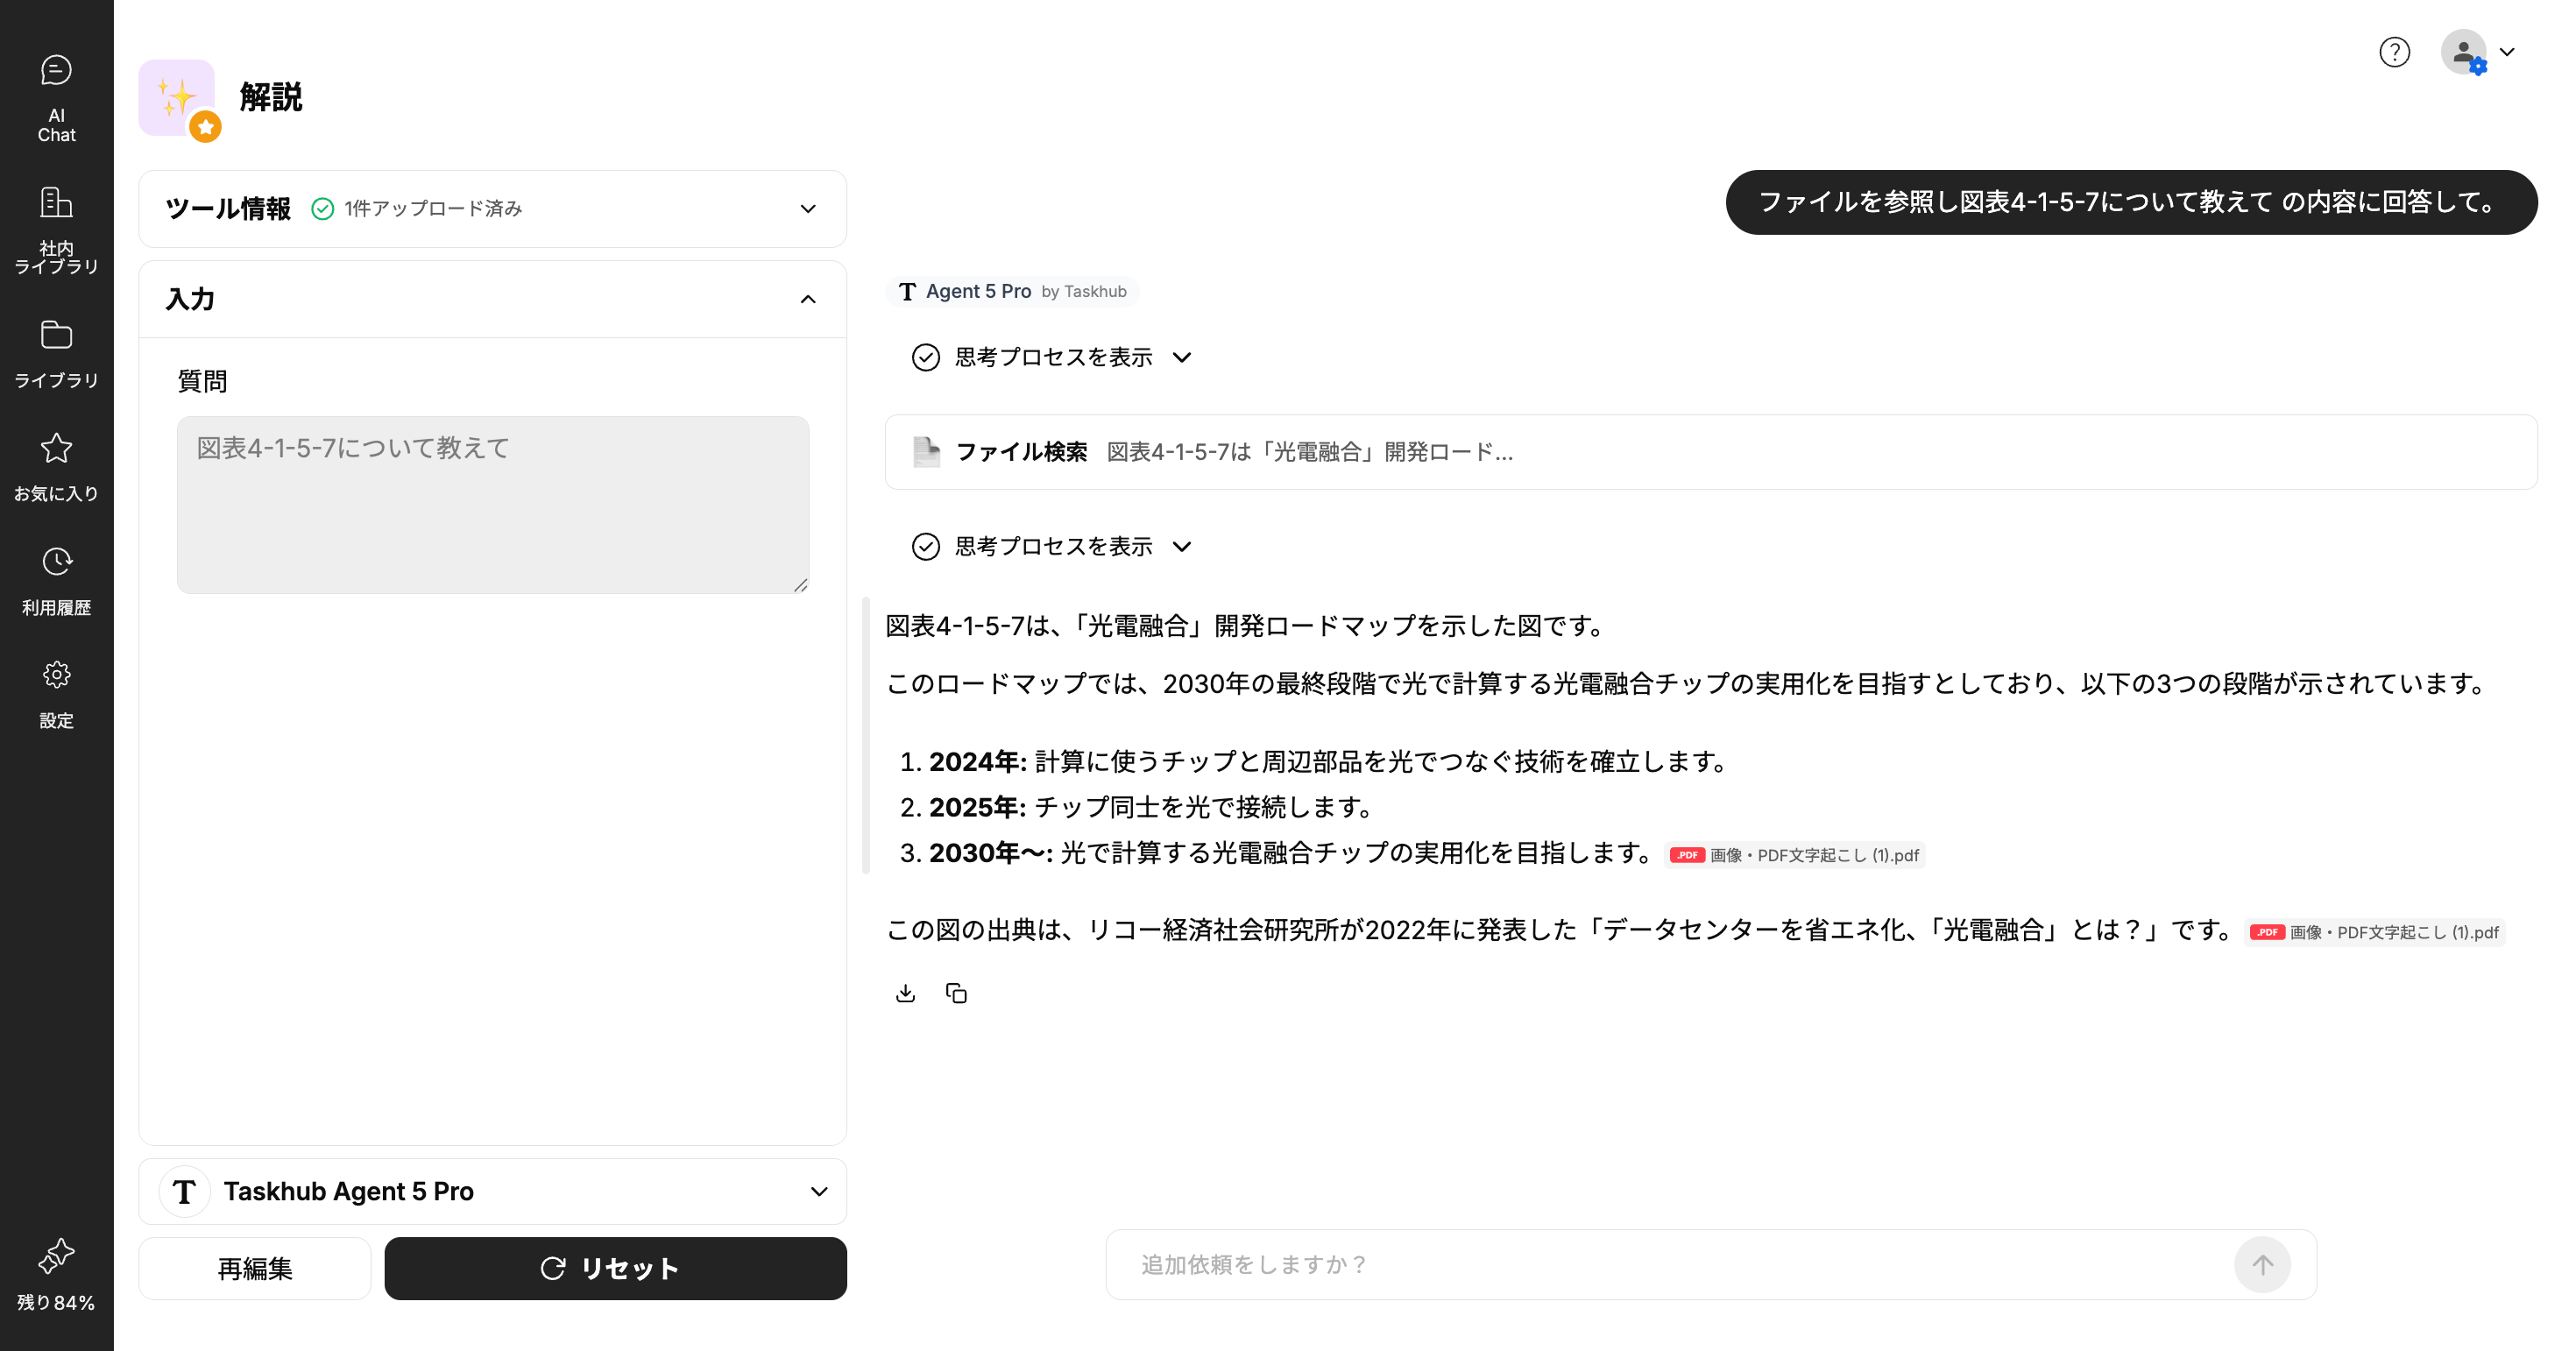Screen dimensions: 2576x1351
Task: Expand second 思考プロセスを表示 toggle
Action: pyautogui.click(x=1052, y=546)
